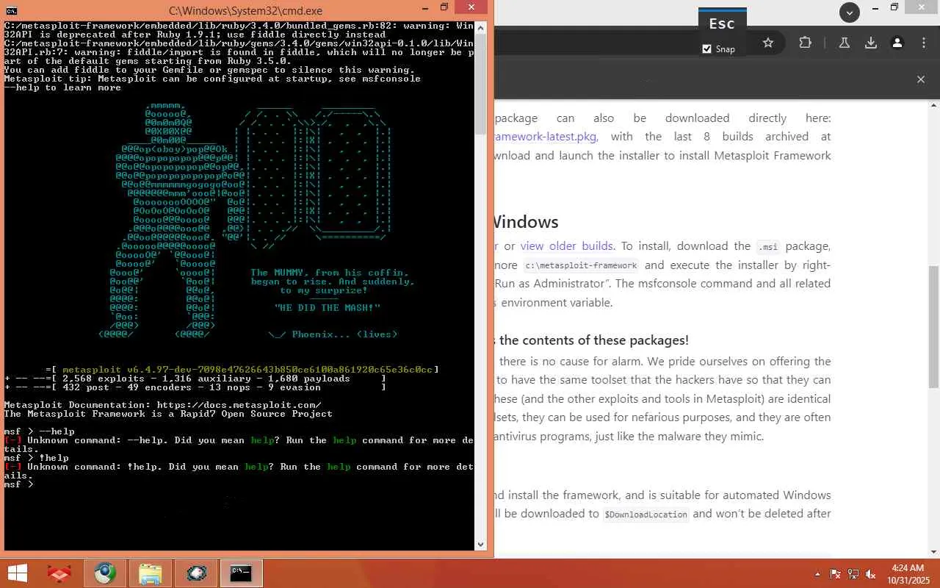The height and width of the screenshot is (588, 940).
Task: Click 'the contents of these packages!' heading
Action: 594,340
